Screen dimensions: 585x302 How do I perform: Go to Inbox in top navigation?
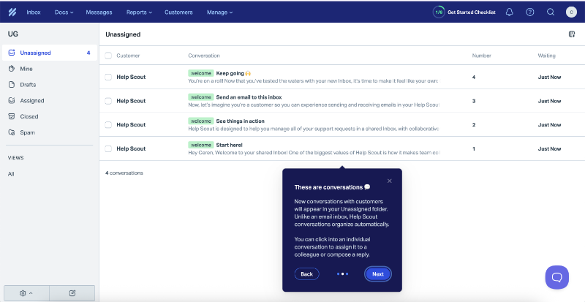coord(34,12)
